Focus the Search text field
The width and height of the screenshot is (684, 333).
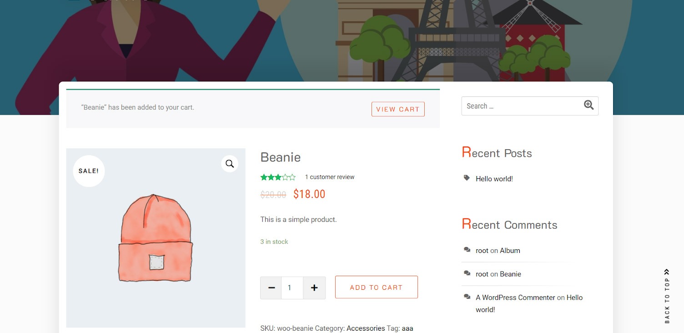click(x=521, y=106)
